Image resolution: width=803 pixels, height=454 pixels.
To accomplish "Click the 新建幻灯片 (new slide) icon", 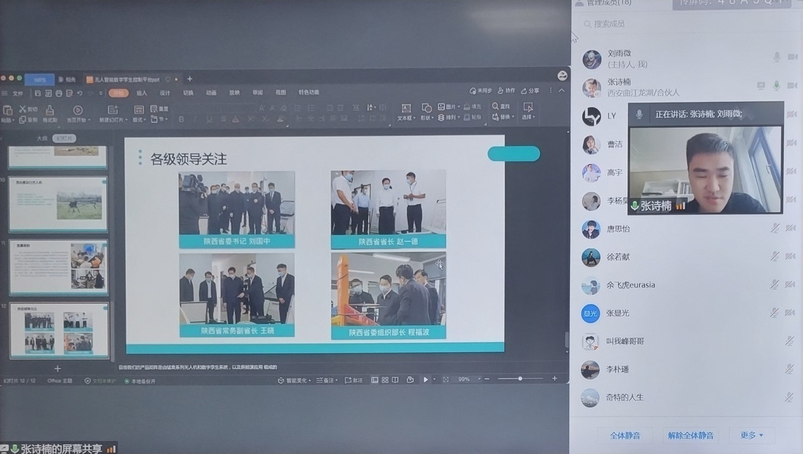I will (113, 110).
